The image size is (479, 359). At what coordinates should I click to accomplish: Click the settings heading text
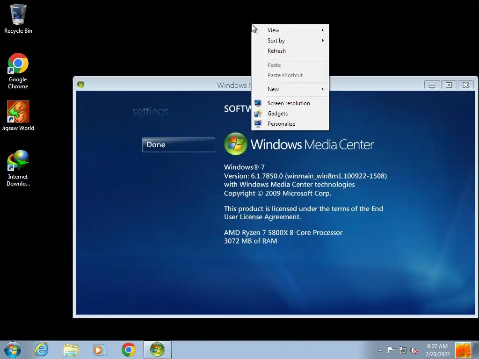(151, 112)
